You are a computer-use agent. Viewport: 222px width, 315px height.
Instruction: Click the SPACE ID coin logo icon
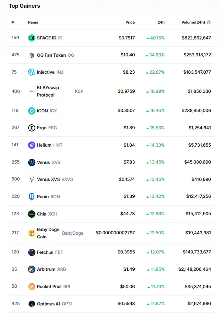32,38
